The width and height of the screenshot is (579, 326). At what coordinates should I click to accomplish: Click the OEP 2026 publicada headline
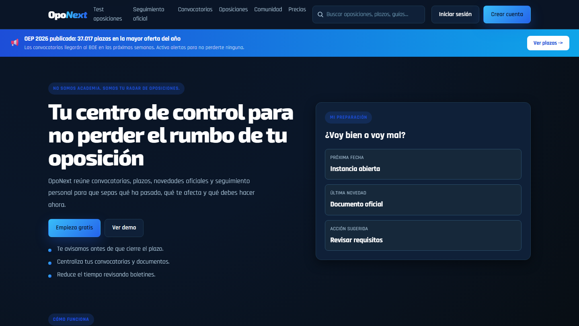coord(103,39)
